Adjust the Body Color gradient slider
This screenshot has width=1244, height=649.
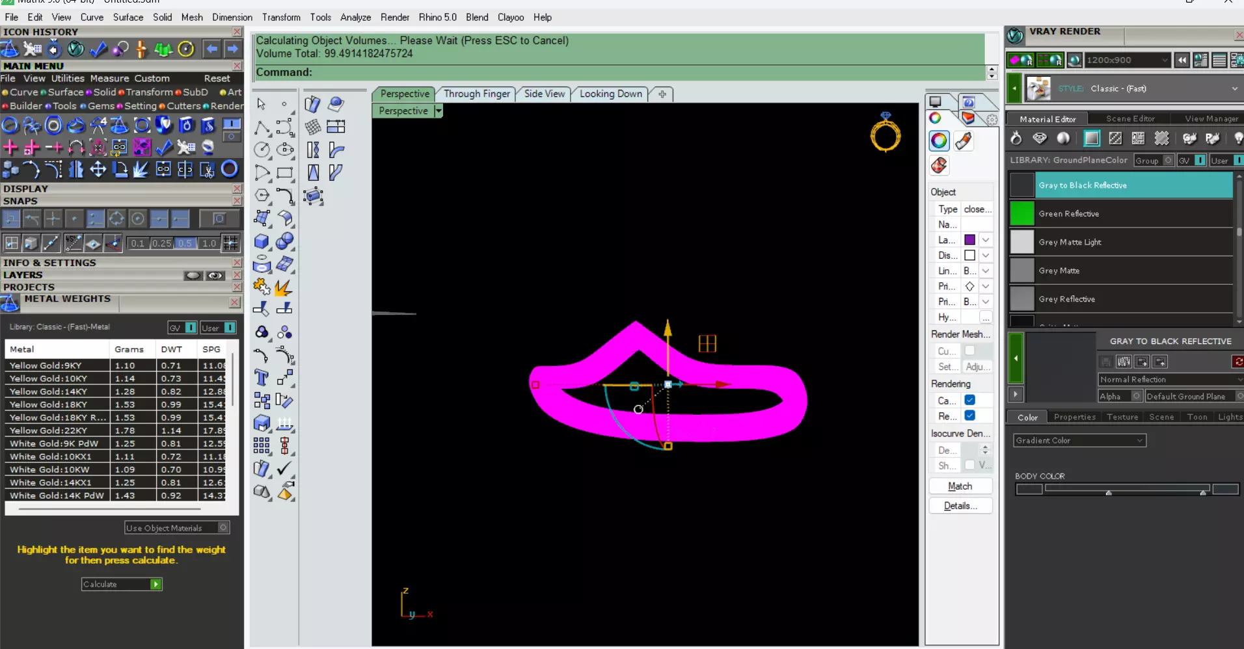[x=1127, y=489]
